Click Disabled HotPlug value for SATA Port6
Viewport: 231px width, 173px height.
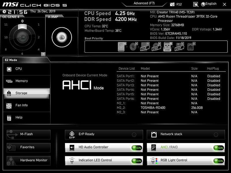(214, 99)
